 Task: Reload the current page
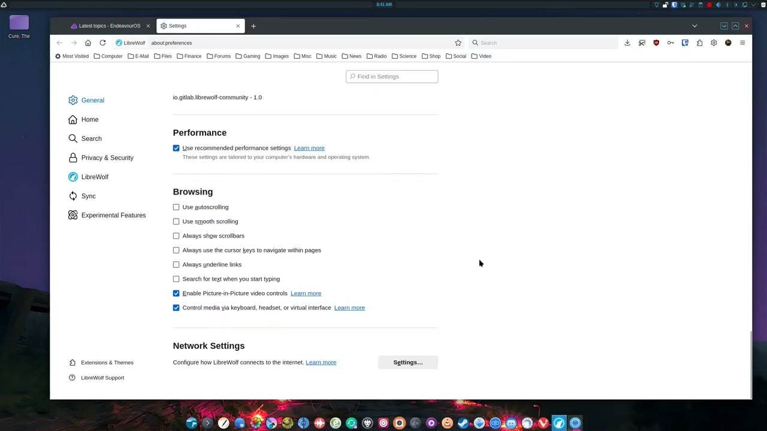(x=102, y=43)
